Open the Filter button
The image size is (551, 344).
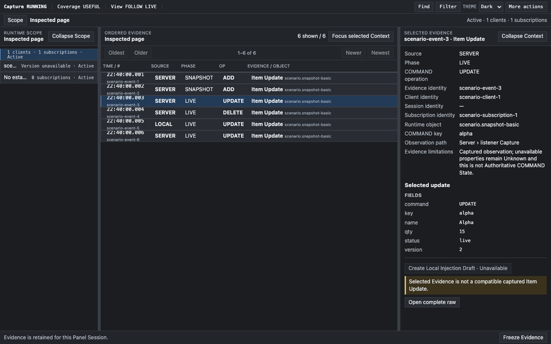pyautogui.click(x=448, y=7)
